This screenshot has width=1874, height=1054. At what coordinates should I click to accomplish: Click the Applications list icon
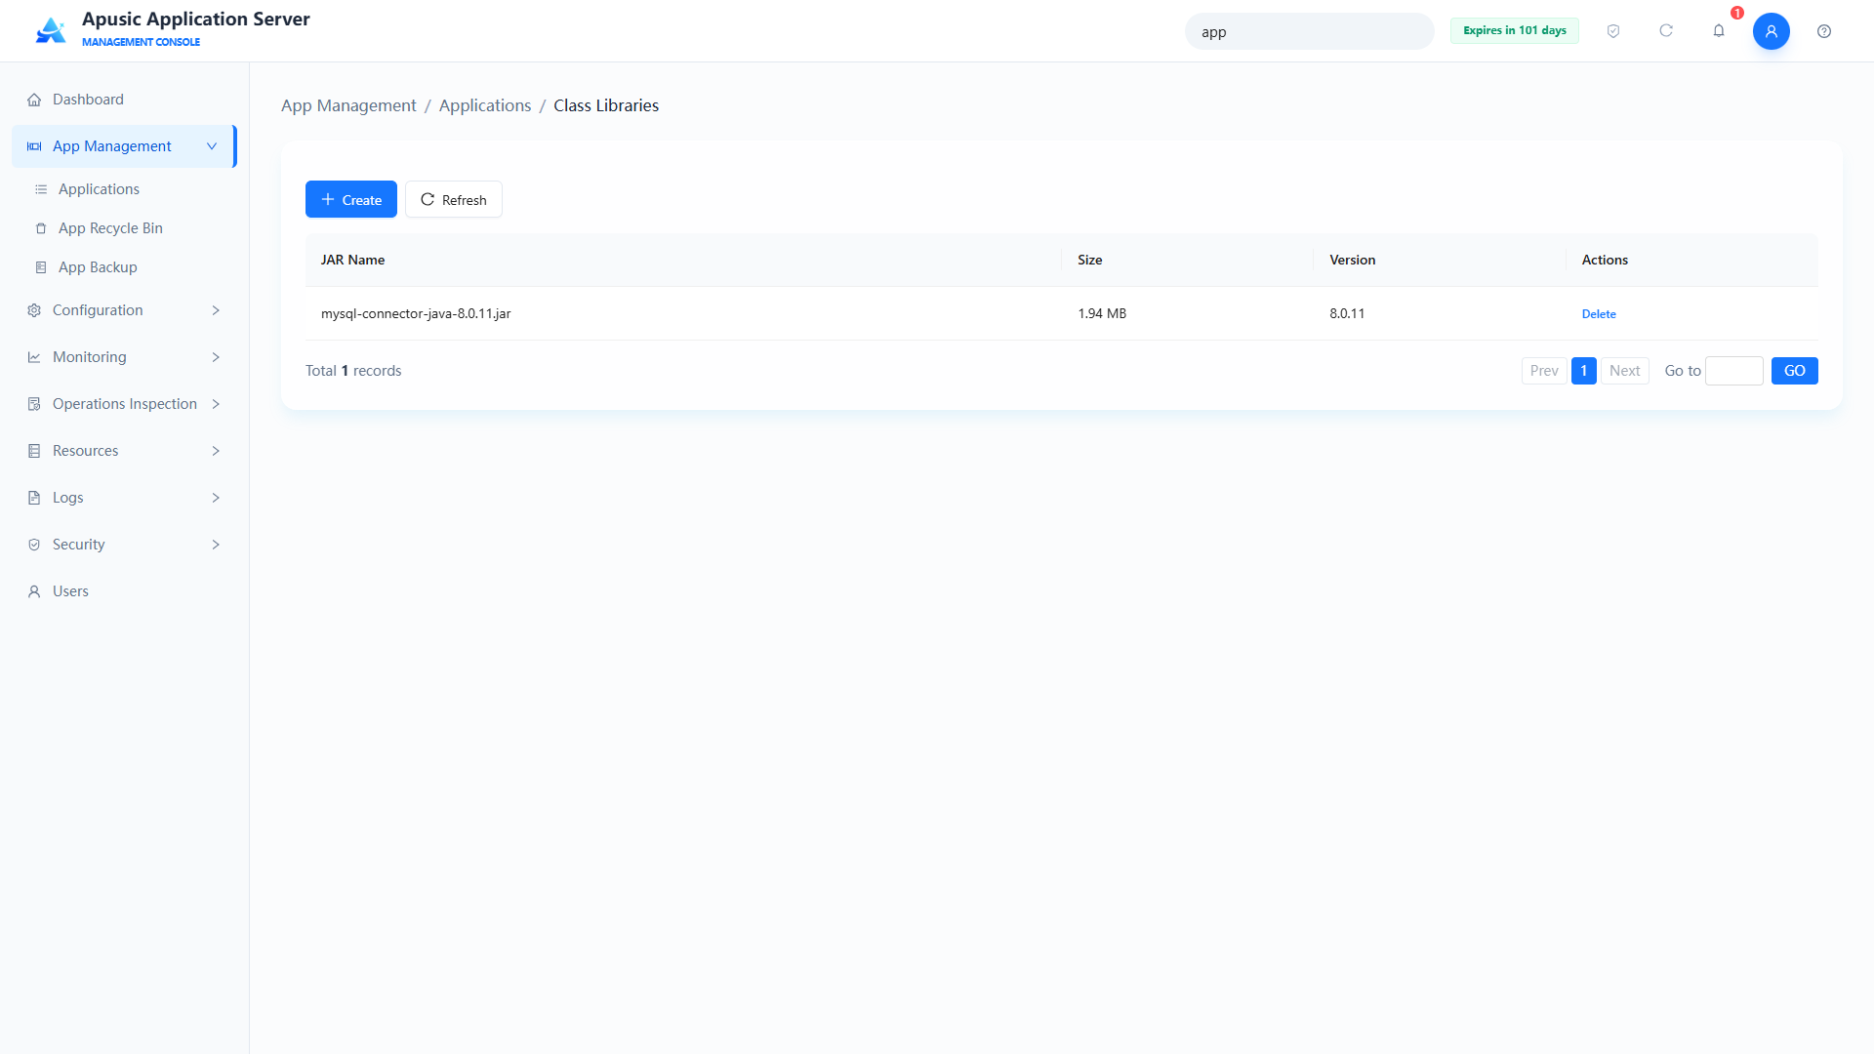(x=41, y=189)
